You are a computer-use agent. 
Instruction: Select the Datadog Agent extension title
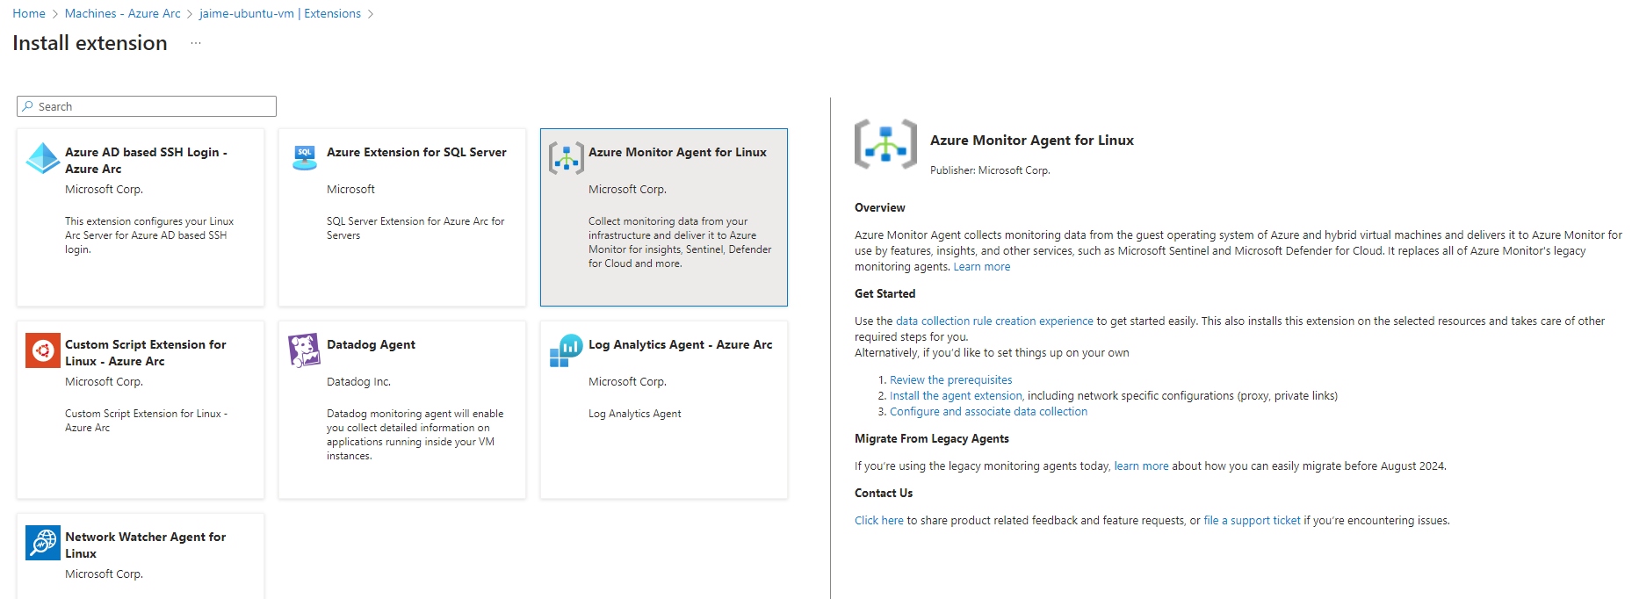pos(371,344)
